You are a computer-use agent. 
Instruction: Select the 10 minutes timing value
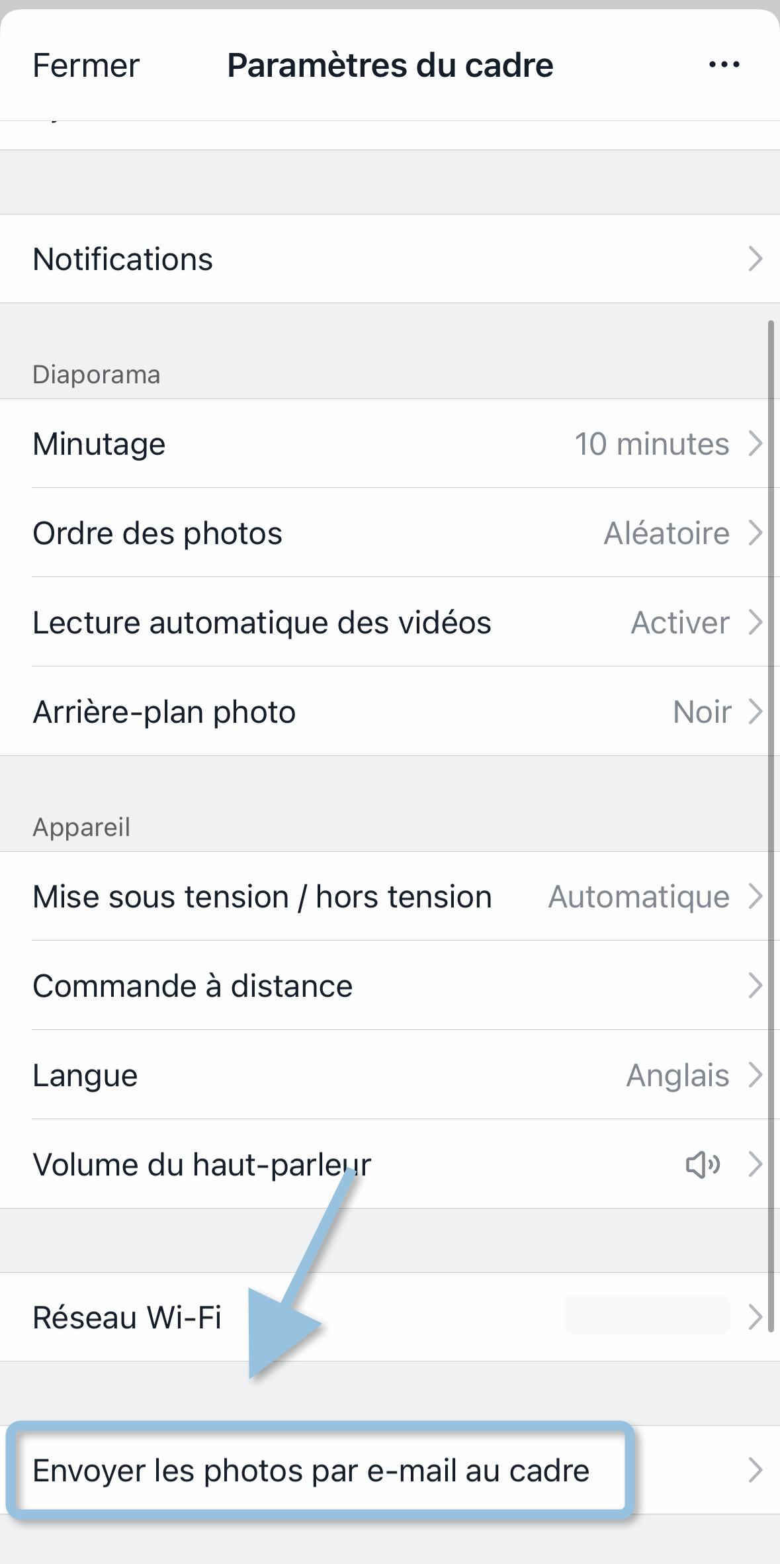pyautogui.click(x=652, y=443)
